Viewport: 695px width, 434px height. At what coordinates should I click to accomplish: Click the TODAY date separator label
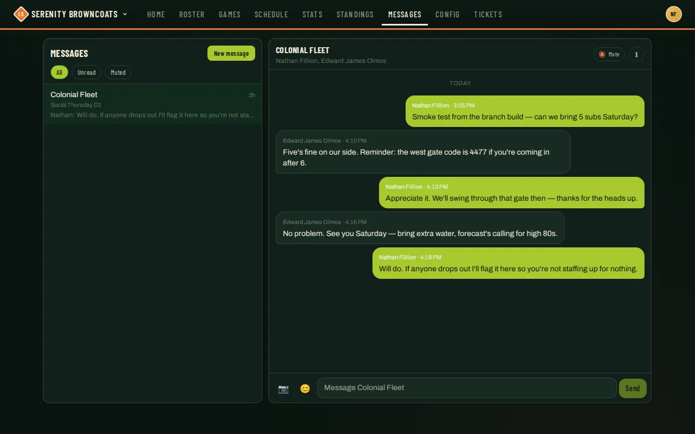coord(460,83)
